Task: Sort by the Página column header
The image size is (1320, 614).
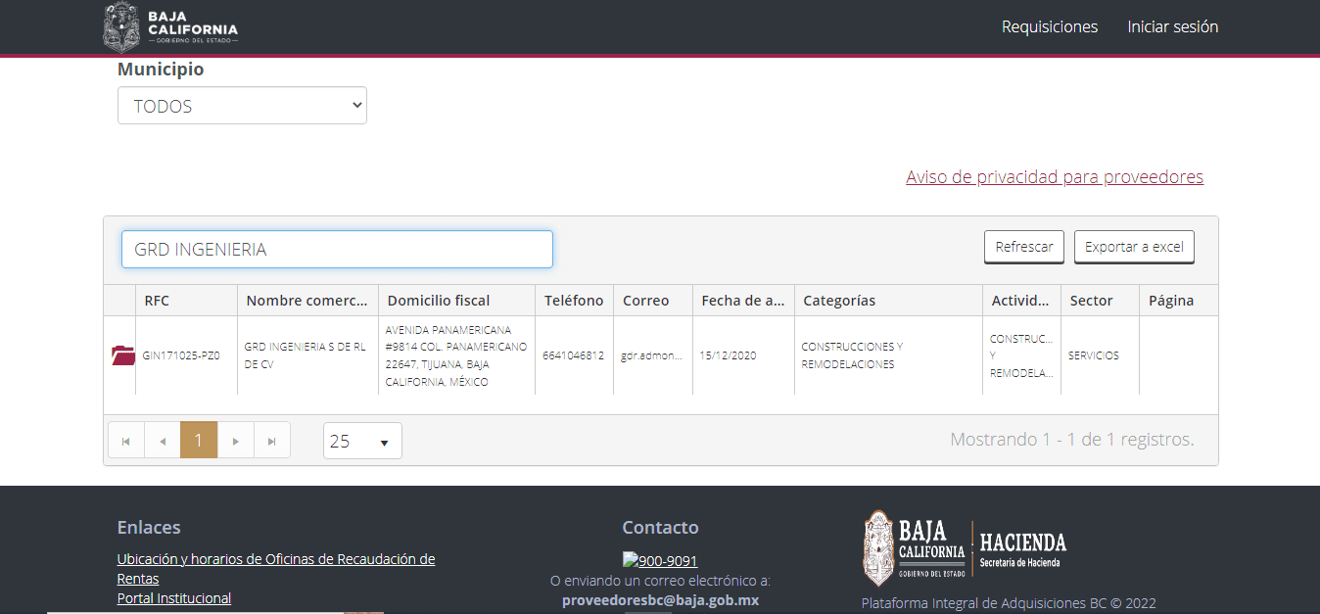Action: [x=1178, y=301]
